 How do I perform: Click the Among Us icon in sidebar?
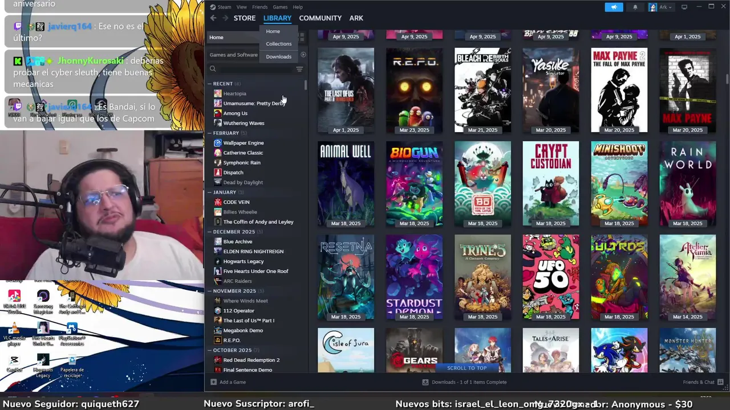tap(218, 113)
